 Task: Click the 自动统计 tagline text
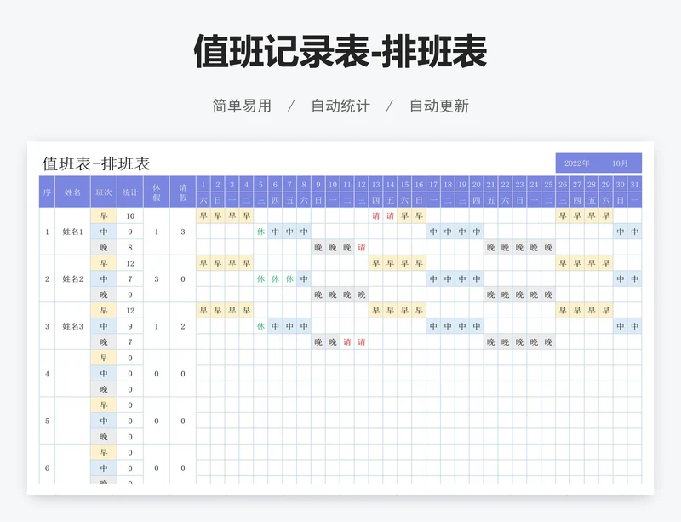pos(340,106)
